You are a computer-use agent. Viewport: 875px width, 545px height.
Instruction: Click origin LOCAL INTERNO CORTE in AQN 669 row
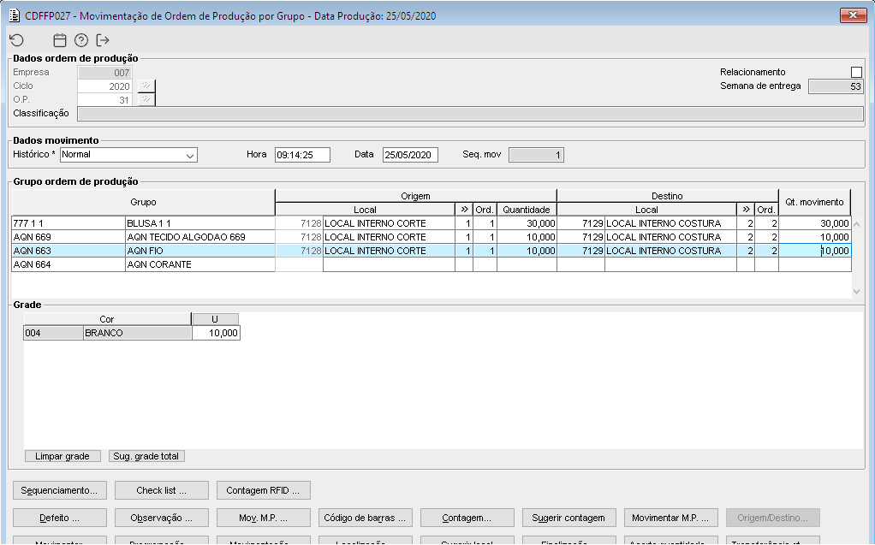point(389,237)
